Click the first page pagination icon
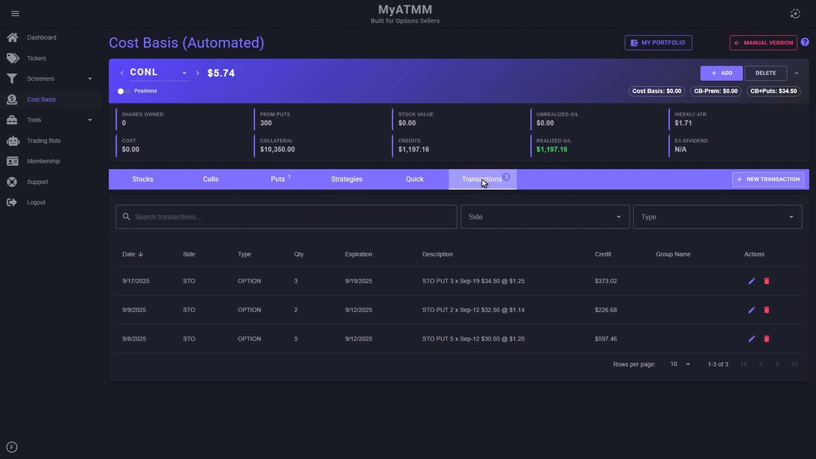The height and width of the screenshot is (459, 816). coord(744,364)
